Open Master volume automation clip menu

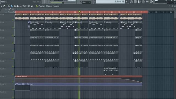pyautogui.click(x=16, y=76)
